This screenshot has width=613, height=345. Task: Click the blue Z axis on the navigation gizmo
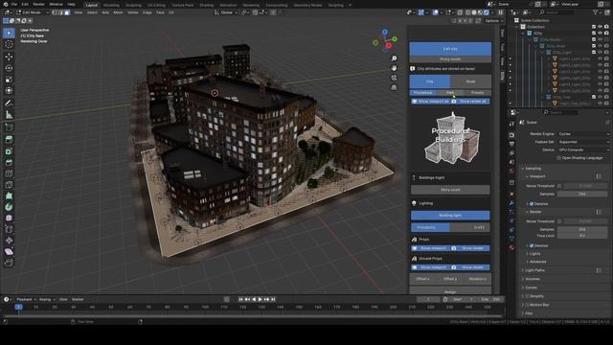[x=385, y=32]
